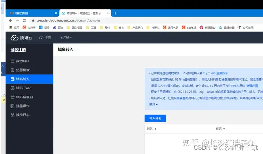Open the 我的域名 sidebar icon
The image size is (263, 154).
coord(12,61)
